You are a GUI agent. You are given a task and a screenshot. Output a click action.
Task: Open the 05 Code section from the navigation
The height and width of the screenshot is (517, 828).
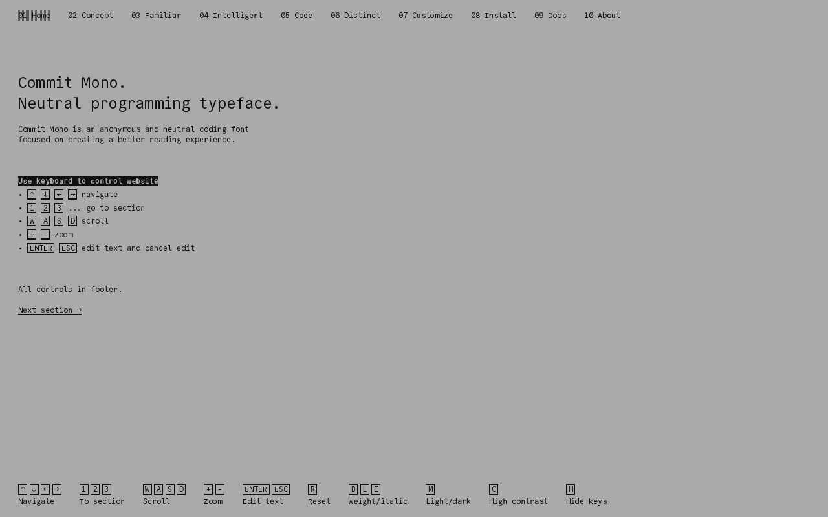(296, 14)
